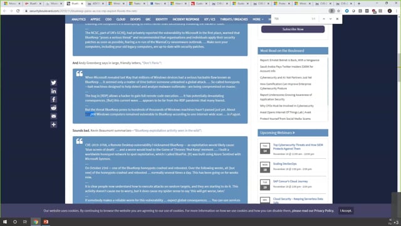Open Windows Start menu
Image resolution: width=401 pixels, height=226 pixels.
pos(5,222)
